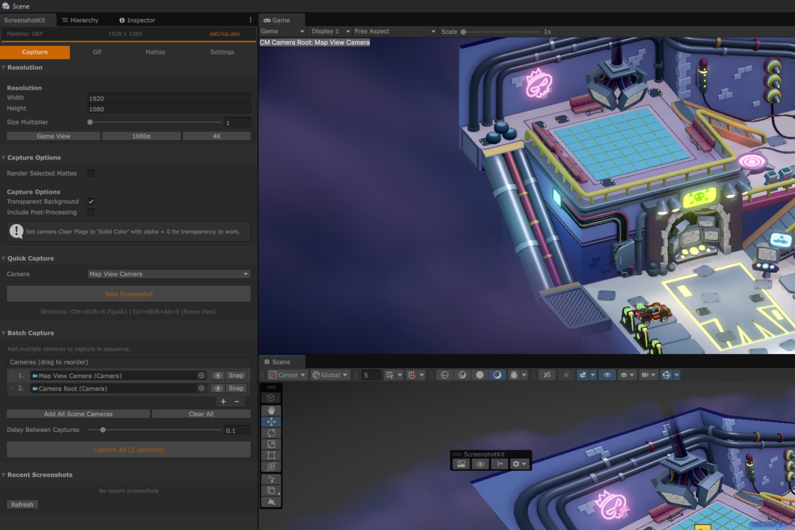Select the Rect tool in the Scene toolbar
Image resolution: width=795 pixels, height=530 pixels.
click(271, 455)
